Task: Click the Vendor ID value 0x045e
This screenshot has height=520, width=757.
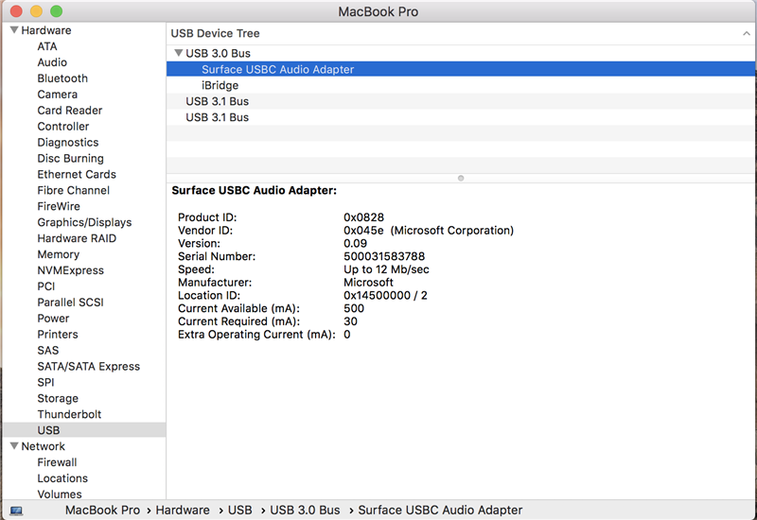Action: tap(363, 230)
